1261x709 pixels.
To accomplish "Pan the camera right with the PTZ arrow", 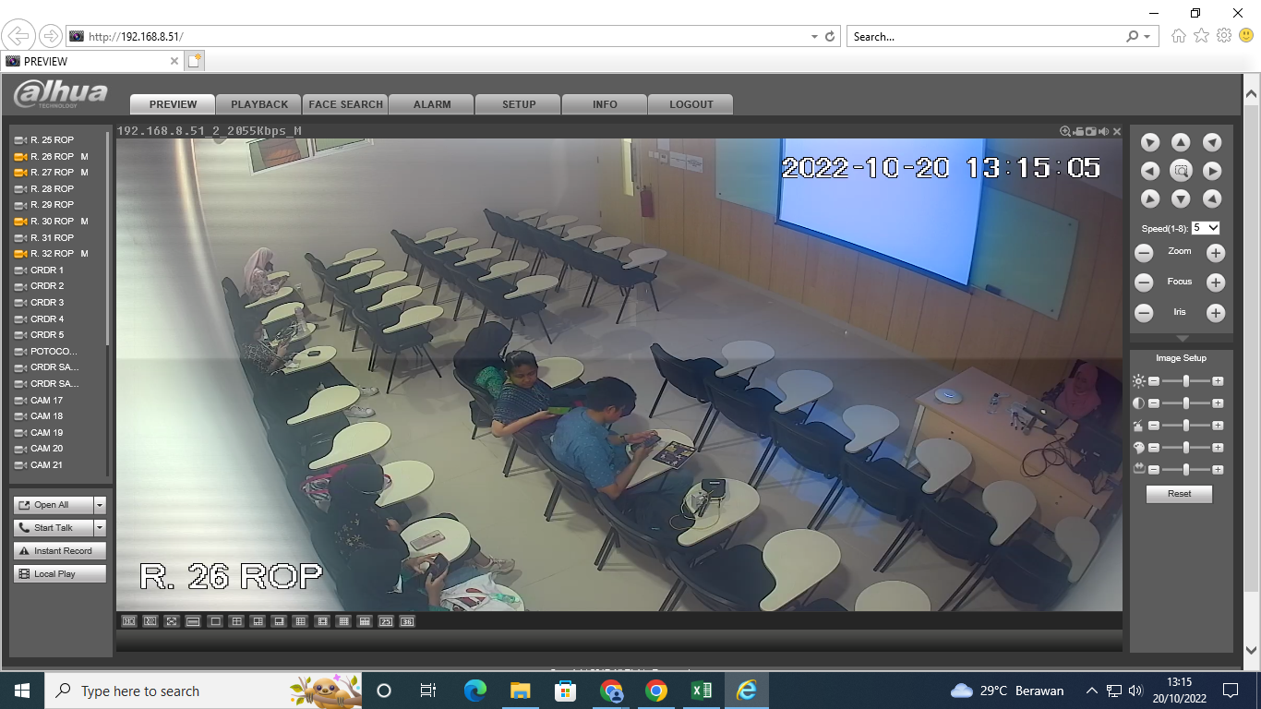I will coord(1212,171).
